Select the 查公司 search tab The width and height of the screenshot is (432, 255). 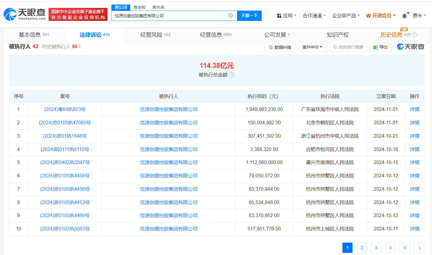click(x=121, y=7)
